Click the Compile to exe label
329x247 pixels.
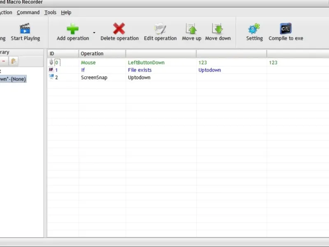click(x=286, y=38)
